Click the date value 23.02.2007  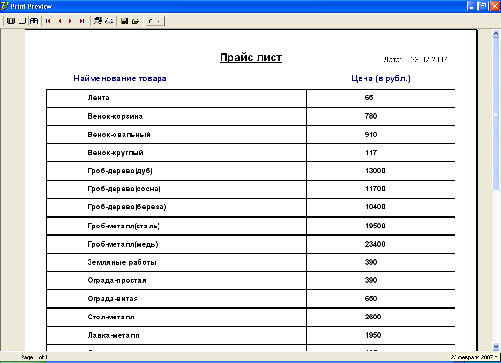click(429, 60)
